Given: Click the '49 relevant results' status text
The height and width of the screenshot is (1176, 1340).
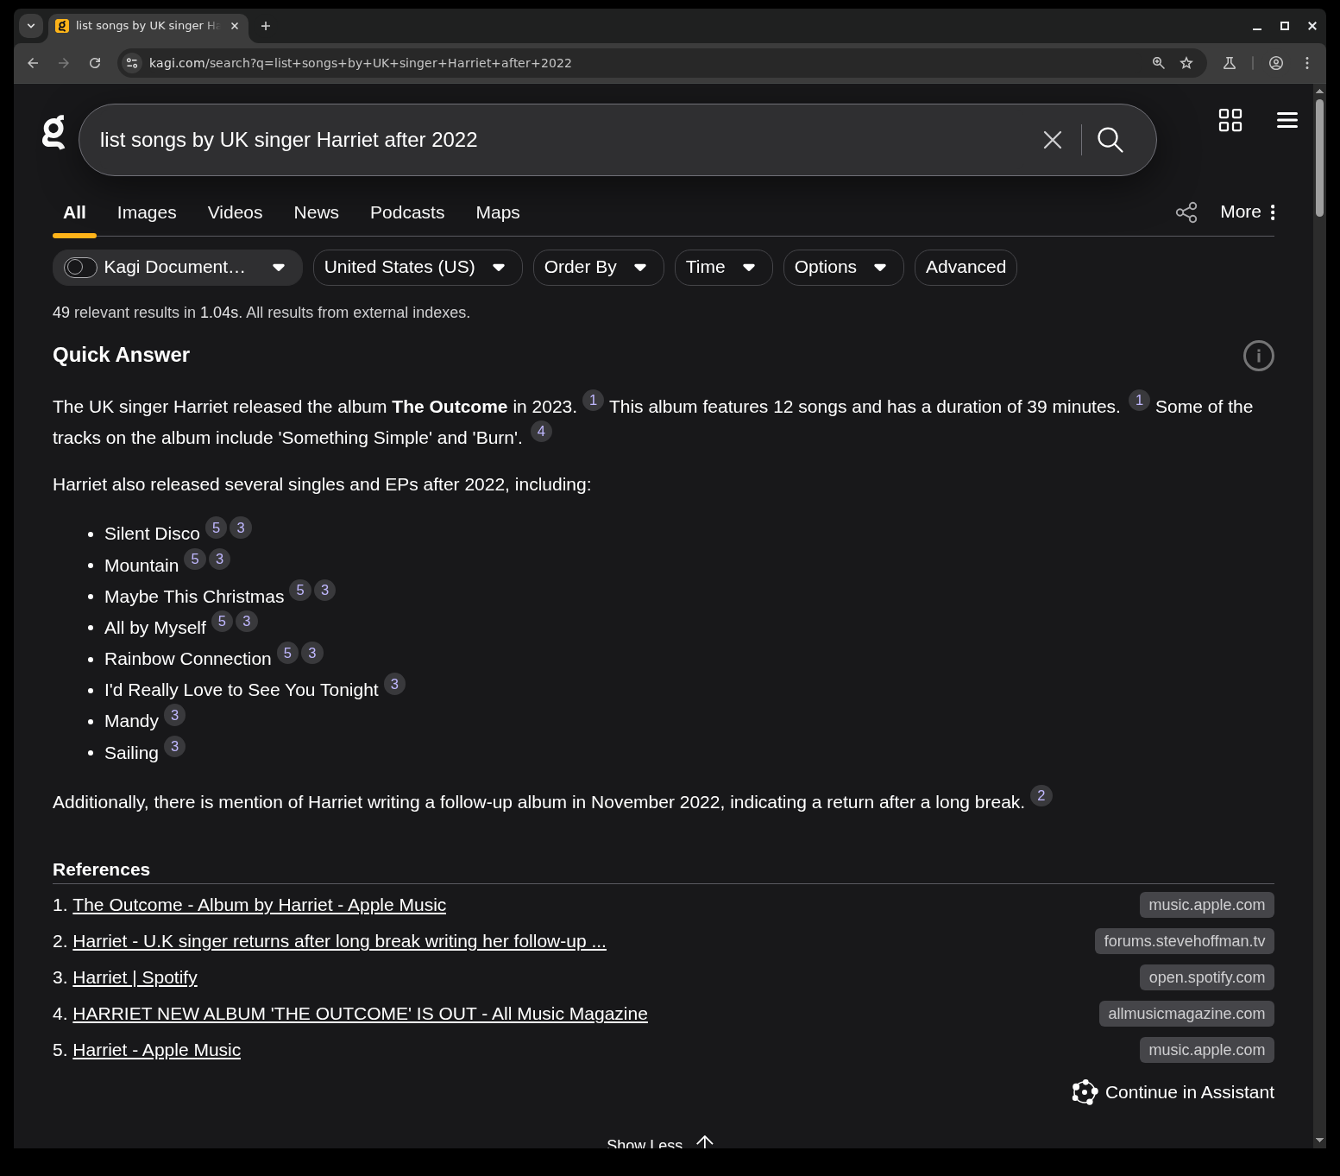Looking at the screenshot, I should [261, 313].
